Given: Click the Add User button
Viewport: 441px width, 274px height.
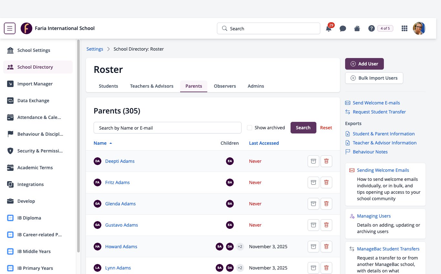Looking at the screenshot, I should pyautogui.click(x=364, y=64).
